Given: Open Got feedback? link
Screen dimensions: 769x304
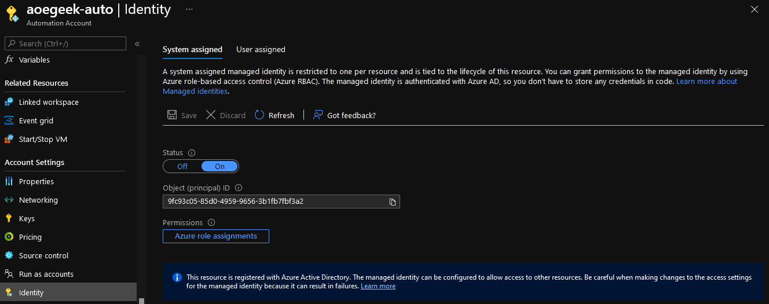Looking at the screenshot, I should (x=351, y=115).
